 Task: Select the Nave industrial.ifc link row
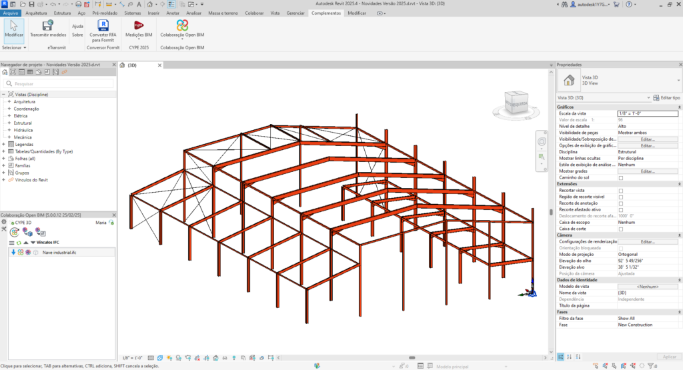[x=62, y=253]
